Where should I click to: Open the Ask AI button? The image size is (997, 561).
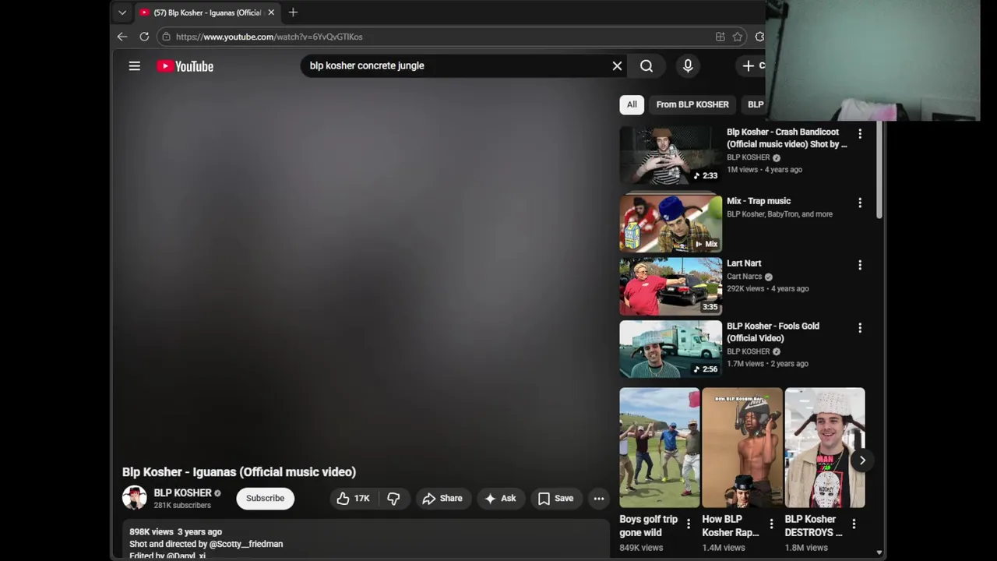[x=500, y=499]
